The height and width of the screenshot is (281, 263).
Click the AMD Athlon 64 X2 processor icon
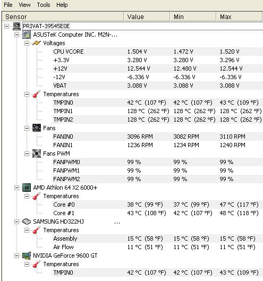[27, 188]
